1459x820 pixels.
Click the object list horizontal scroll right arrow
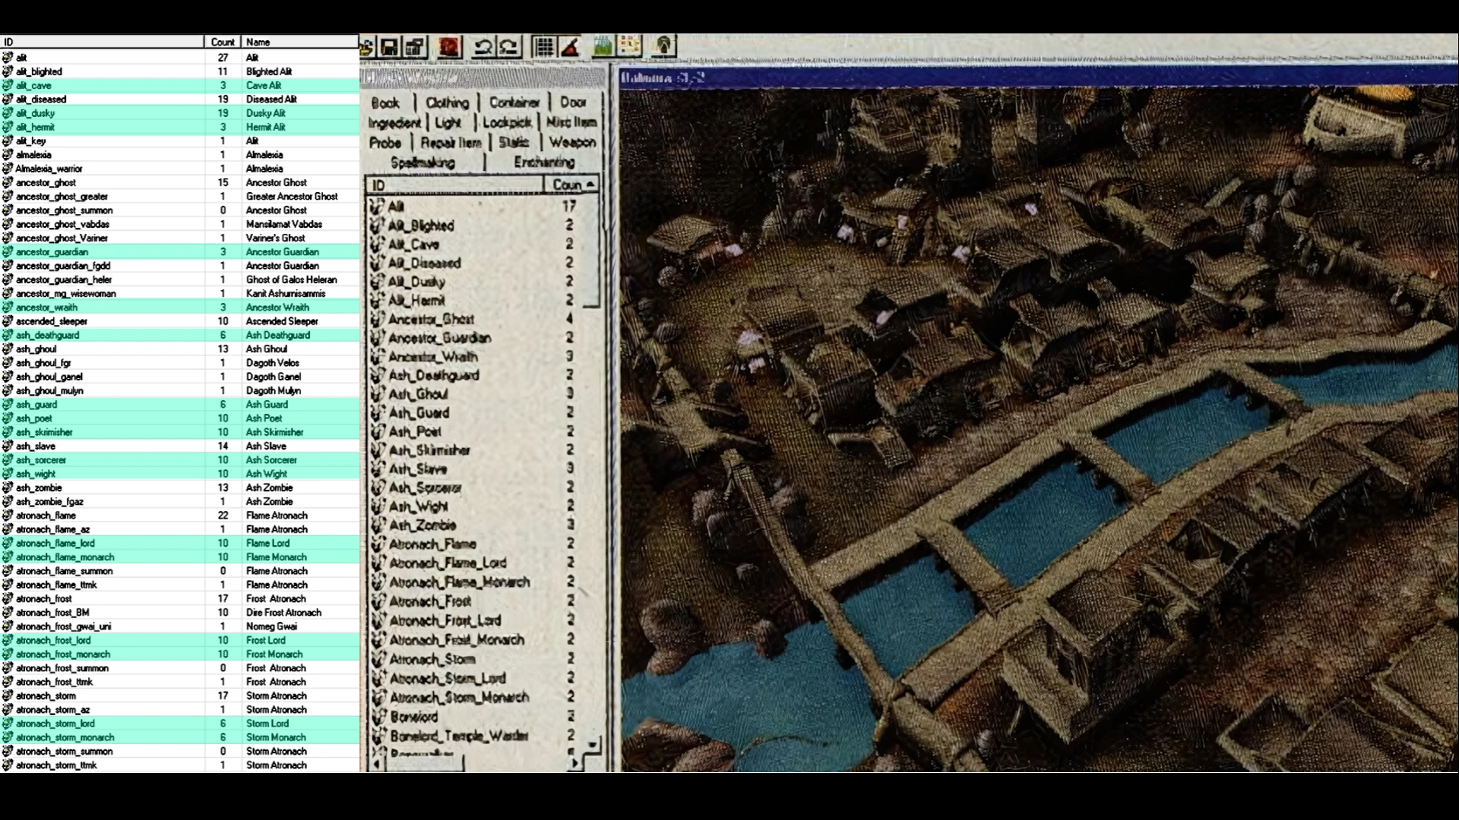[x=575, y=763]
